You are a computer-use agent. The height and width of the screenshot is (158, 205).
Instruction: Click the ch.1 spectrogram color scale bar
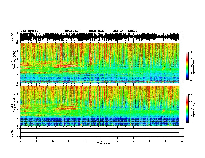[x=187, y=66]
